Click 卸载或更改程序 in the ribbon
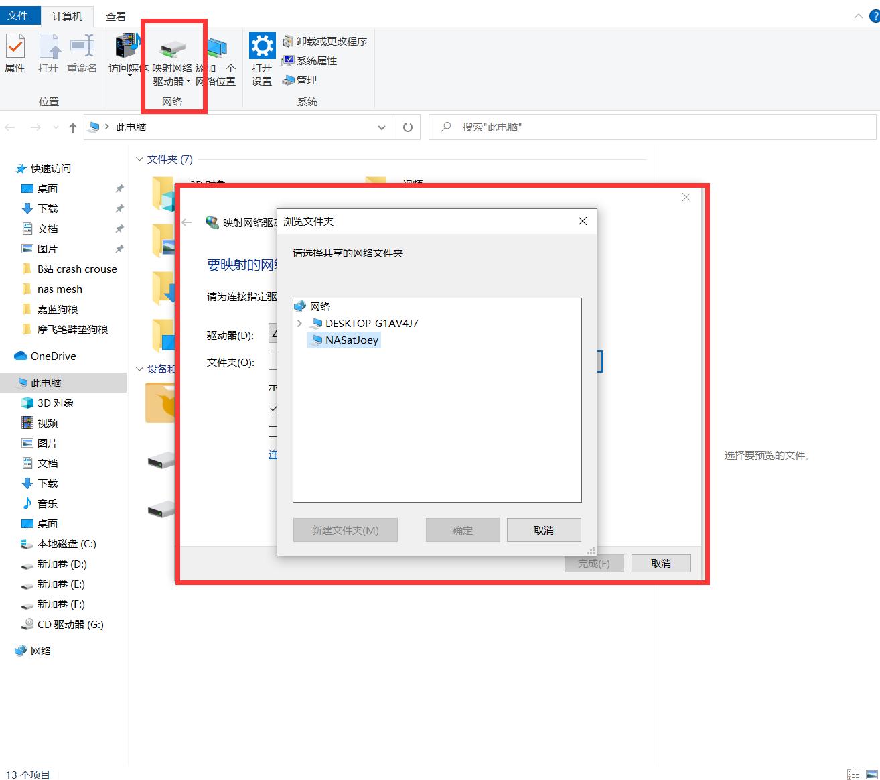This screenshot has height=780, width=880. 325,41
